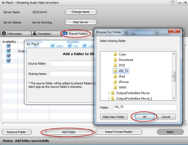This screenshot has height=145, width=188.
Task: Select the DVD folder name
Action: click(x=122, y=65)
